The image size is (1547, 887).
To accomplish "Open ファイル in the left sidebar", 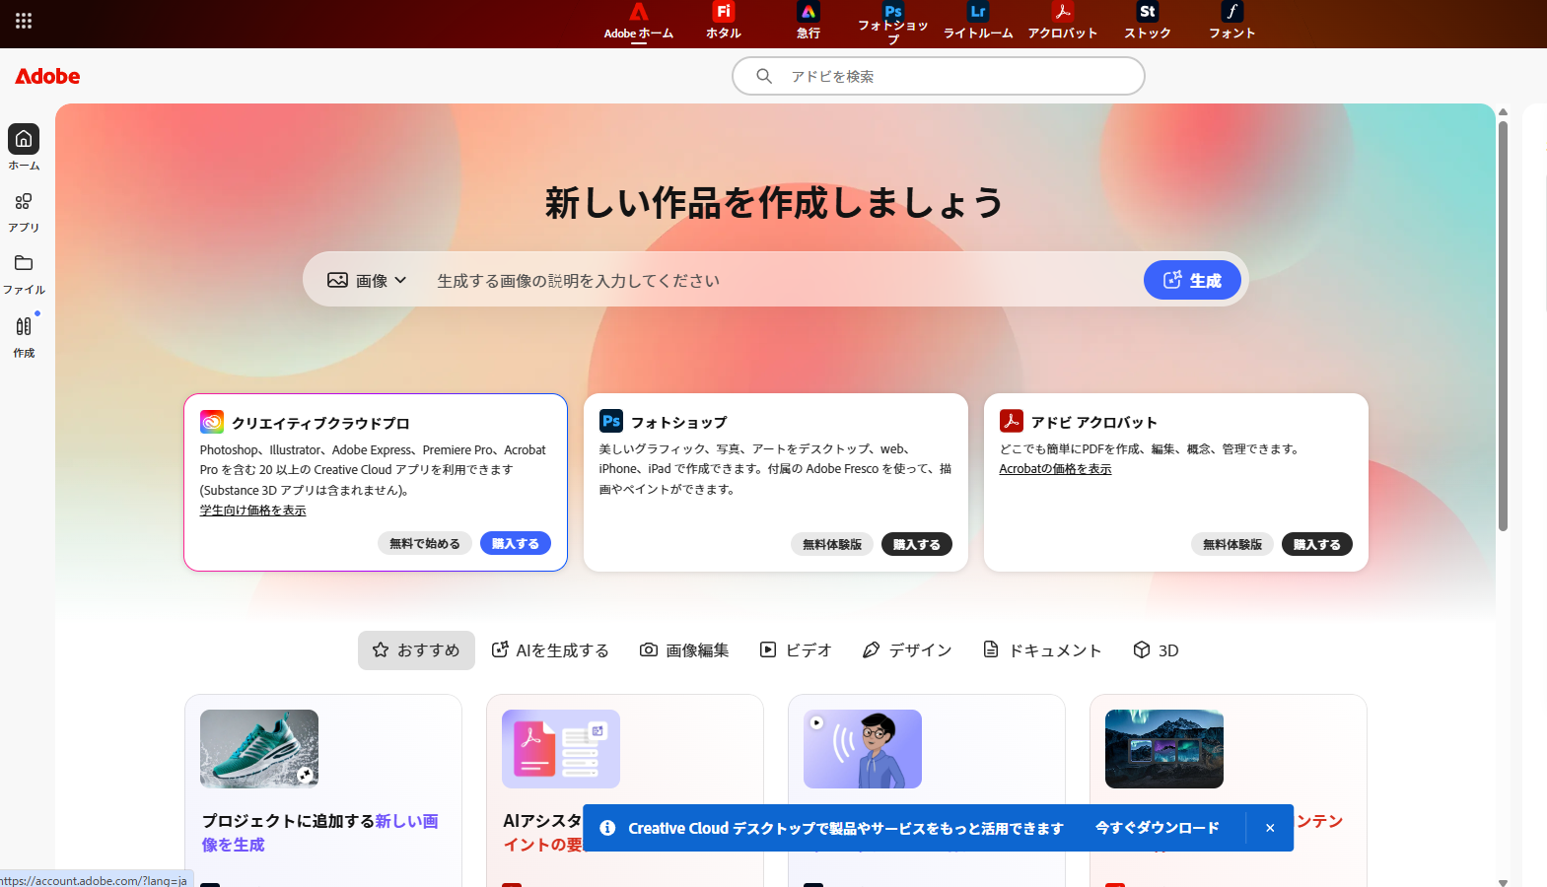I will (x=24, y=273).
